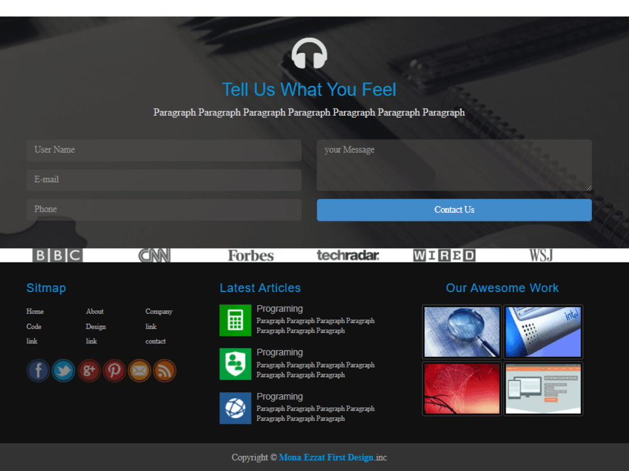The height and width of the screenshot is (471, 629).
Task: Click the globe icon beside third Programing article
Action: click(x=235, y=408)
